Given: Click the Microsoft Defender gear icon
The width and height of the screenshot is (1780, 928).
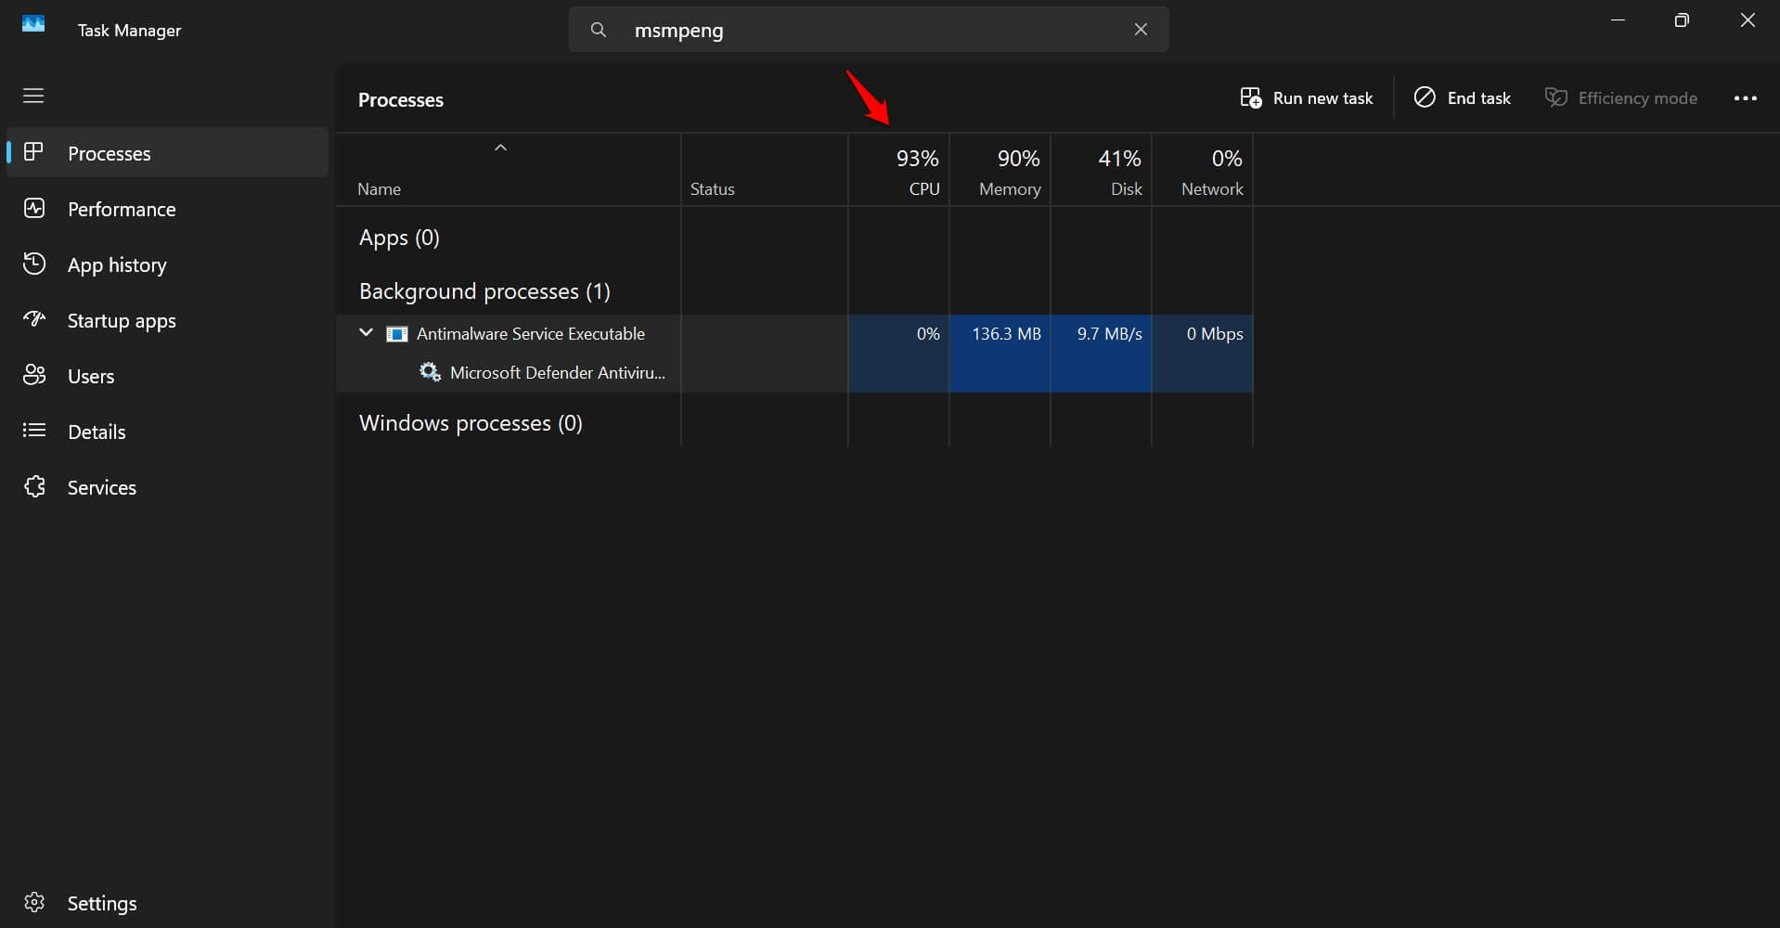Looking at the screenshot, I should (x=430, y=372).
